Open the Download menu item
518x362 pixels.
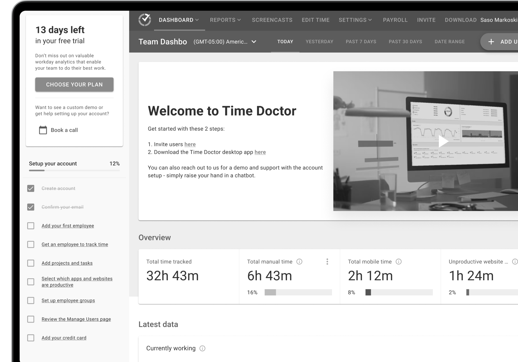click(x=461, y=20)
